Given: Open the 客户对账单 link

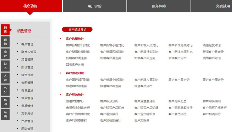Looking at the screenshot, I should [142, 120].
